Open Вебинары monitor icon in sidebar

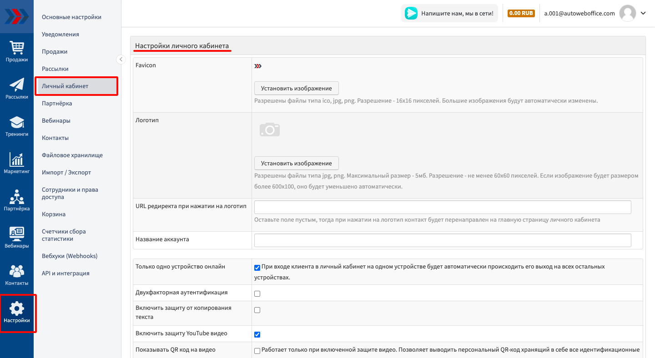point(17,234)
